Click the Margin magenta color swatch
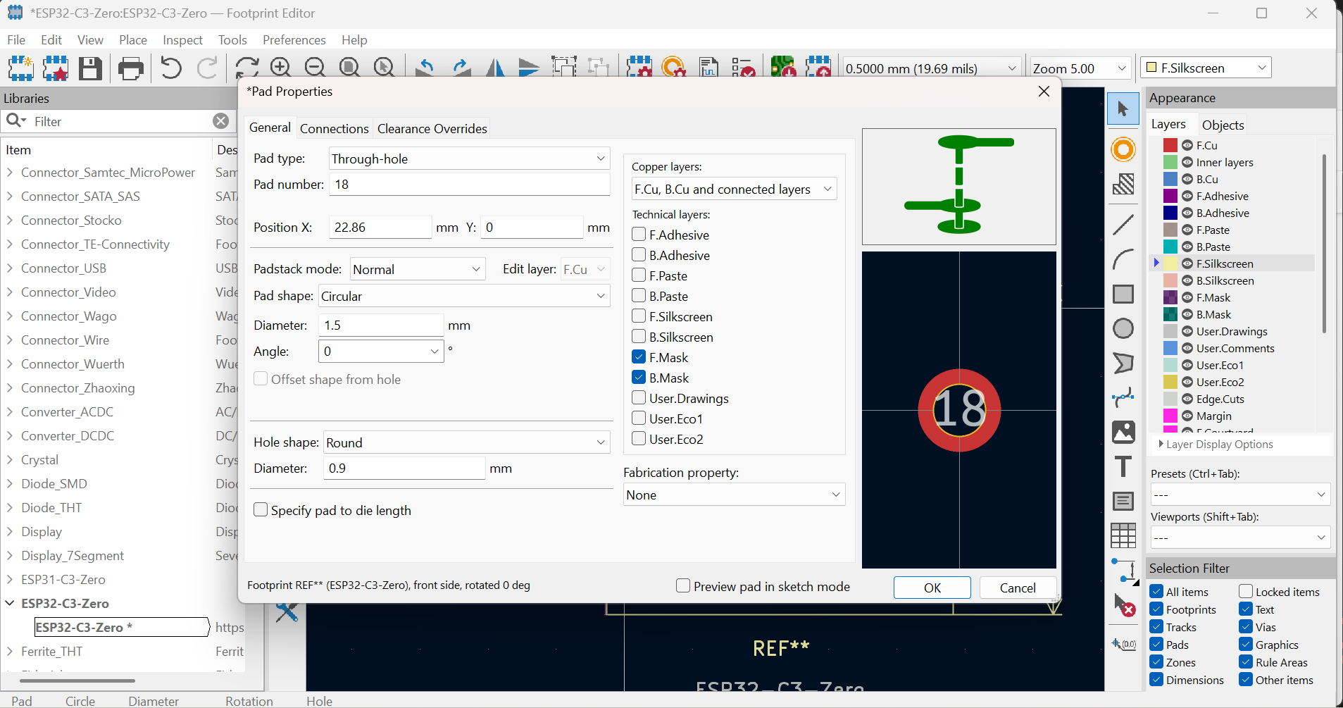 click(1170, 416)
